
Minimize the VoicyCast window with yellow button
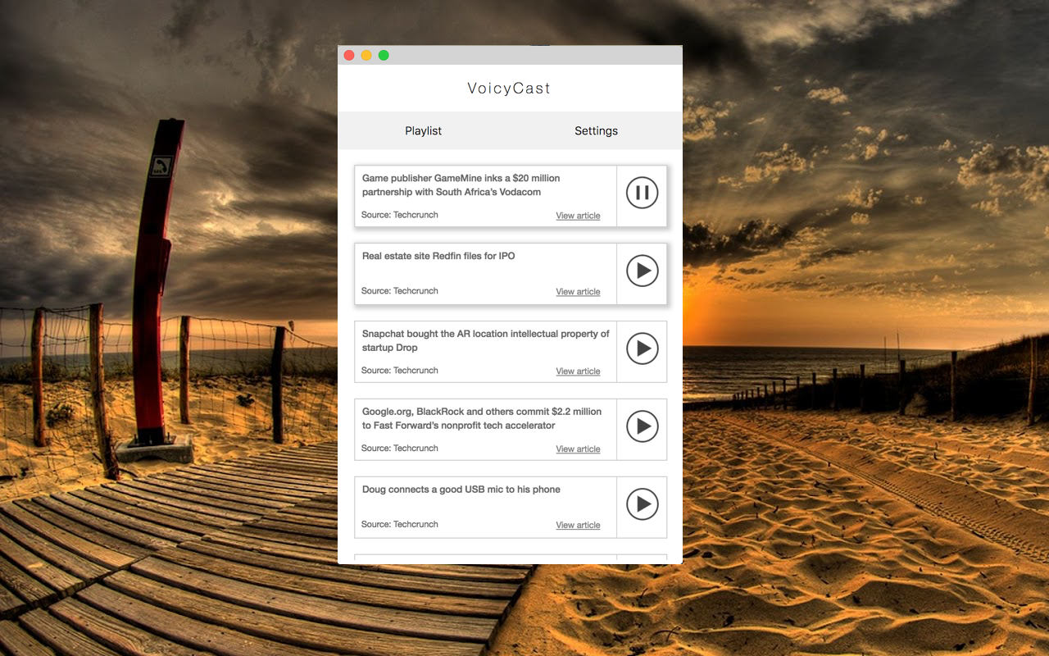pos(366,55)
